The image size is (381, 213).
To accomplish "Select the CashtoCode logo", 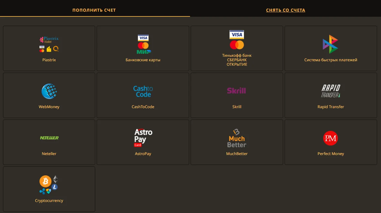I will [143, 91].
